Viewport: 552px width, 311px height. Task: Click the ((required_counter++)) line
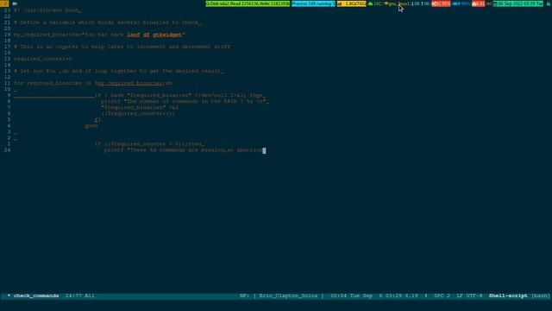pyautogui.click(x=138, y=113)
